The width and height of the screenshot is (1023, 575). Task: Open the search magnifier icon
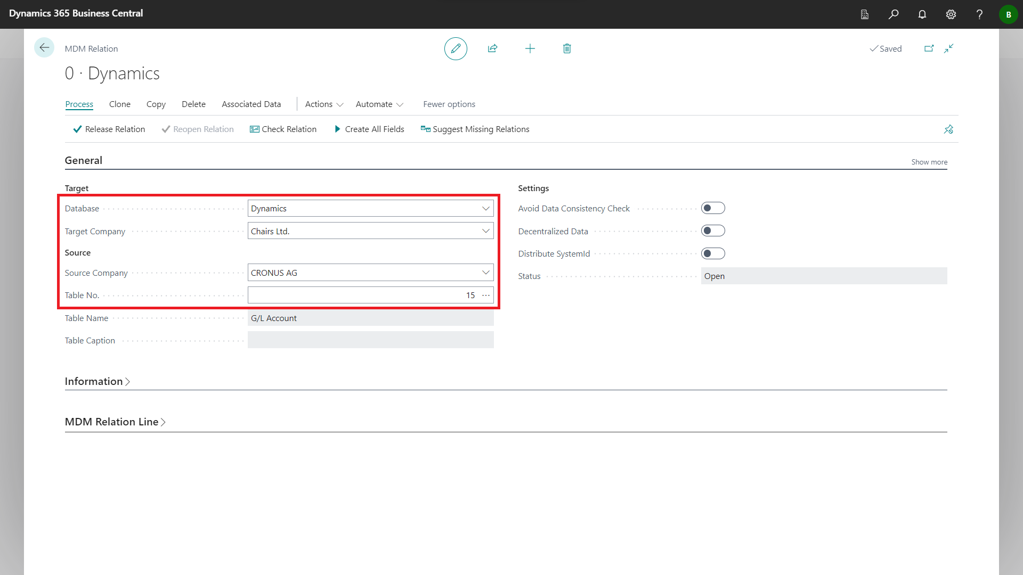coord(894,14)
